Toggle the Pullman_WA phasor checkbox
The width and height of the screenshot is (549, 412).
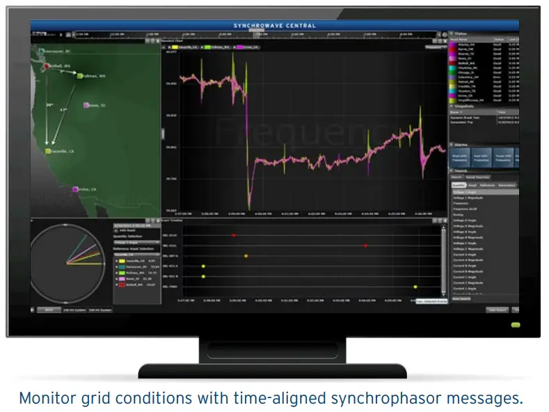click(x=117, y=273)
